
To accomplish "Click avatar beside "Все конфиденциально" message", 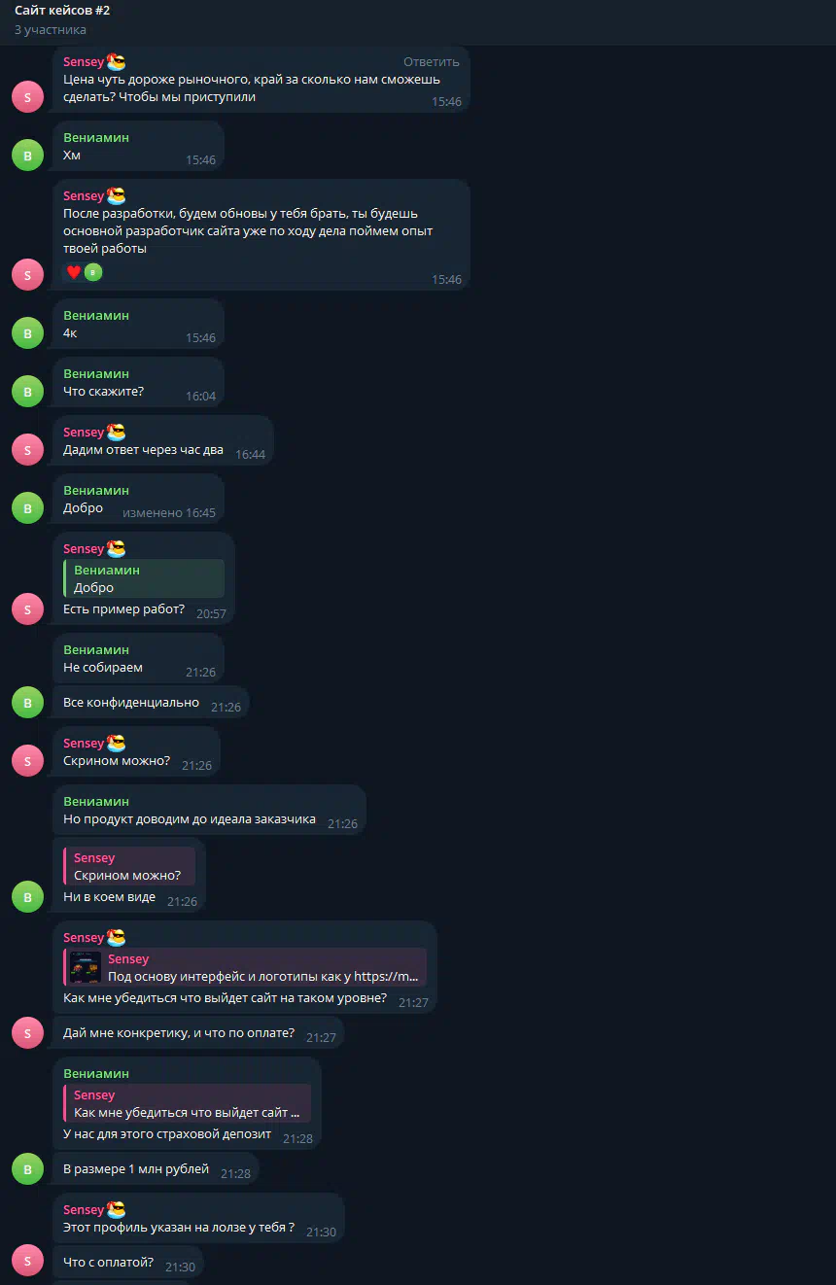I will (x=27, y=702).
